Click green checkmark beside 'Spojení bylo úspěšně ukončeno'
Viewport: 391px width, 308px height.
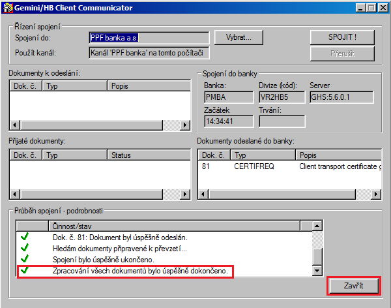click(25, 258)
